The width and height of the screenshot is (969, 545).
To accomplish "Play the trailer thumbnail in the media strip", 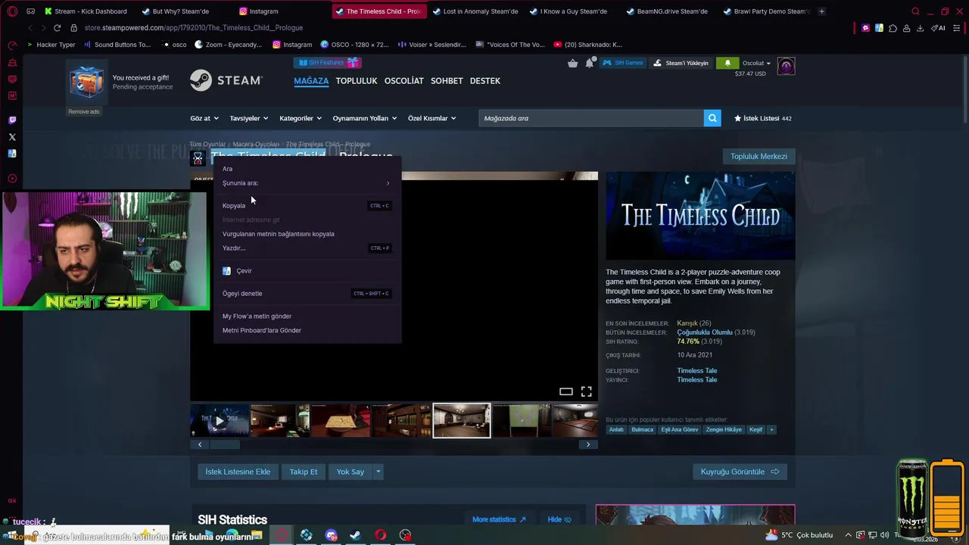I will (220, 421).
